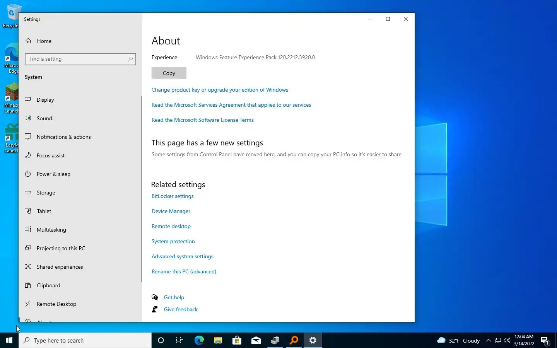This screenshot has height=348, width=557.
Task: Open the Mail app on taskbar
Action: click(256, 340)
